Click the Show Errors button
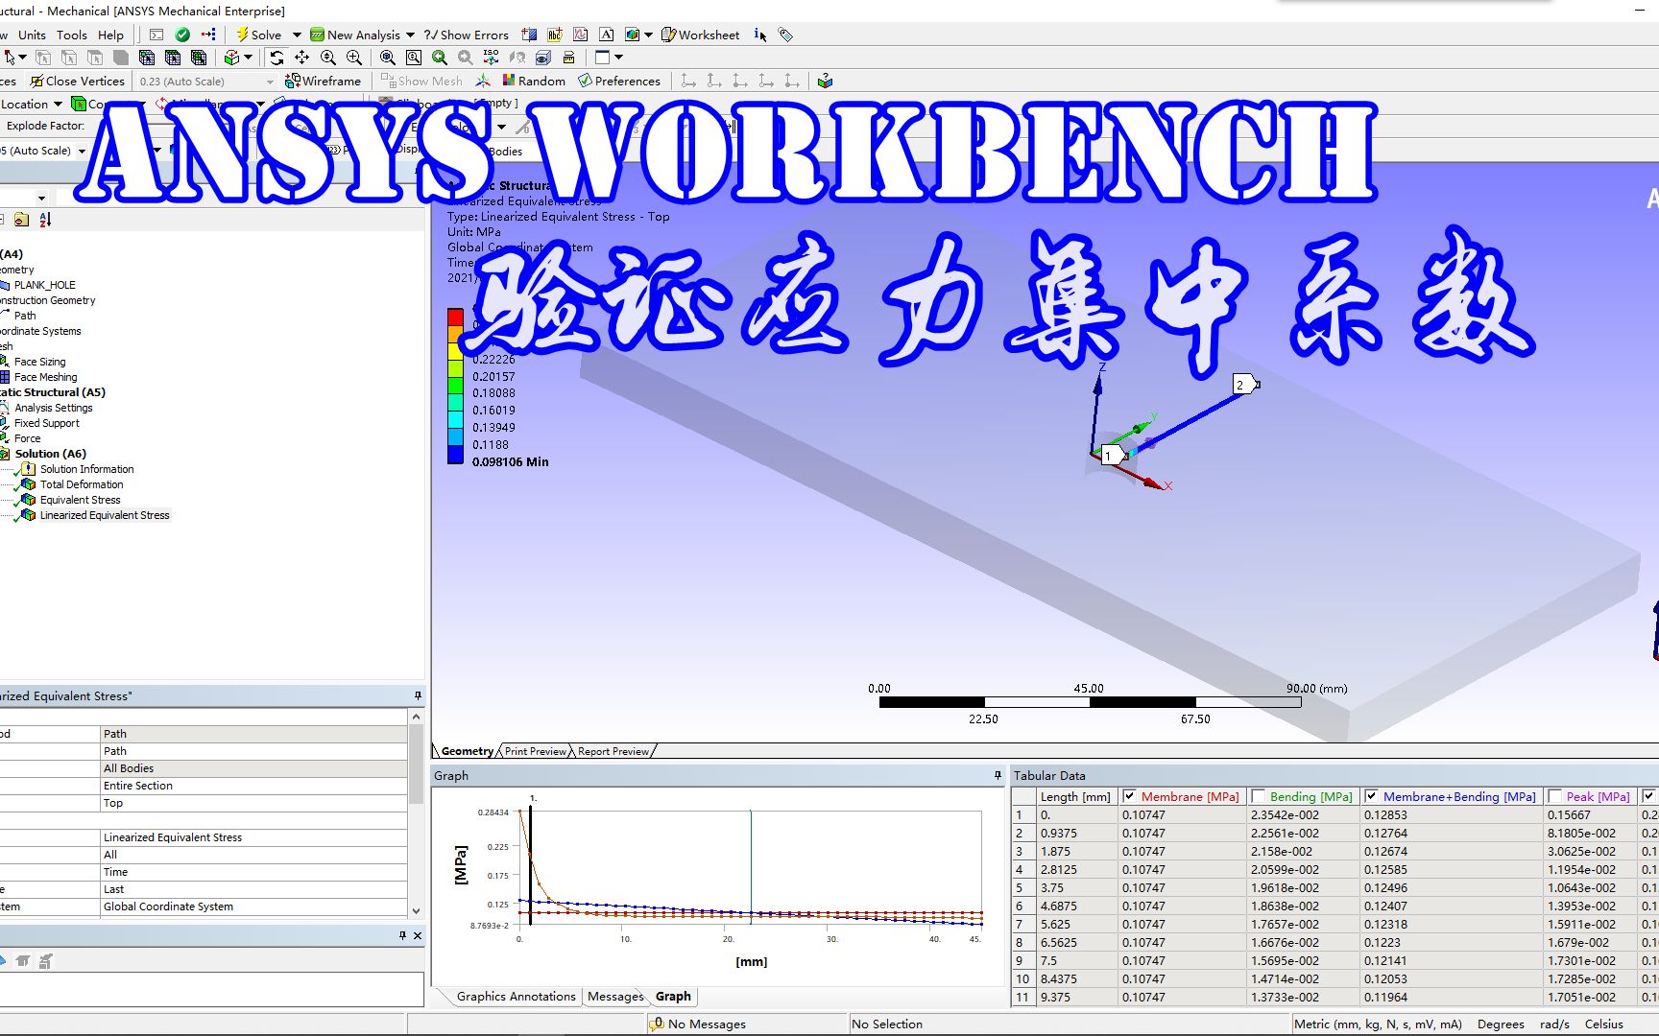This screenshot has height=1036, width=1659. click(468, 35)
